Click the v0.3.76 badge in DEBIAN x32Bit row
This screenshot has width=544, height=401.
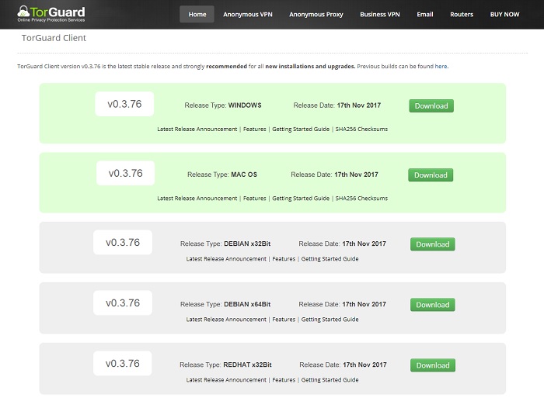tap(123, 243)
